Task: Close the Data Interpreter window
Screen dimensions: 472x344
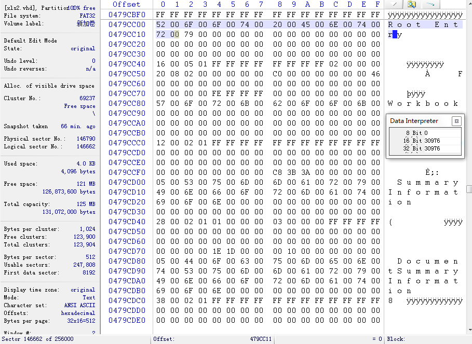Action: (x=456, y=121)
